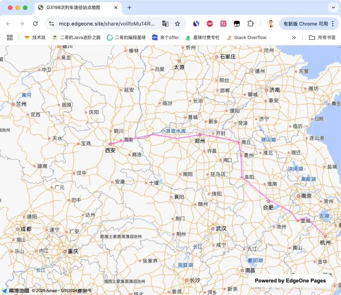Expand the tab search chevron
The width and height of the screenshot is (341, 295).
[x=333, y=8]
